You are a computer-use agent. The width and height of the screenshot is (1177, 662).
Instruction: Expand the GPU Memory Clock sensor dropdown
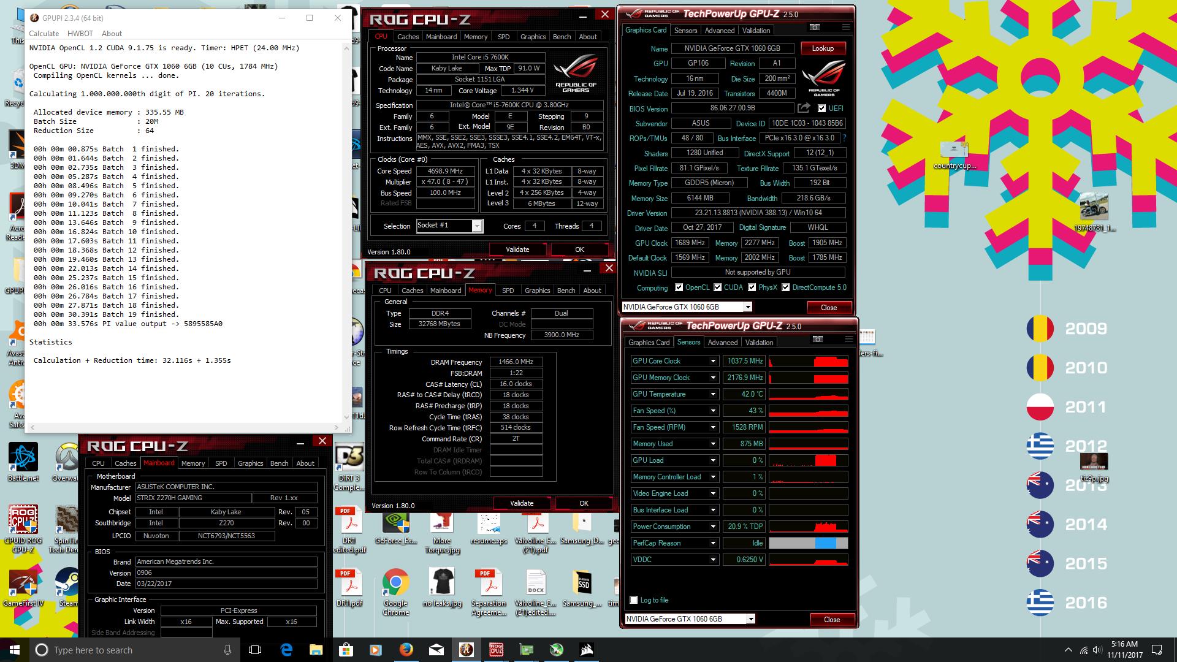[x=713, y=378]
